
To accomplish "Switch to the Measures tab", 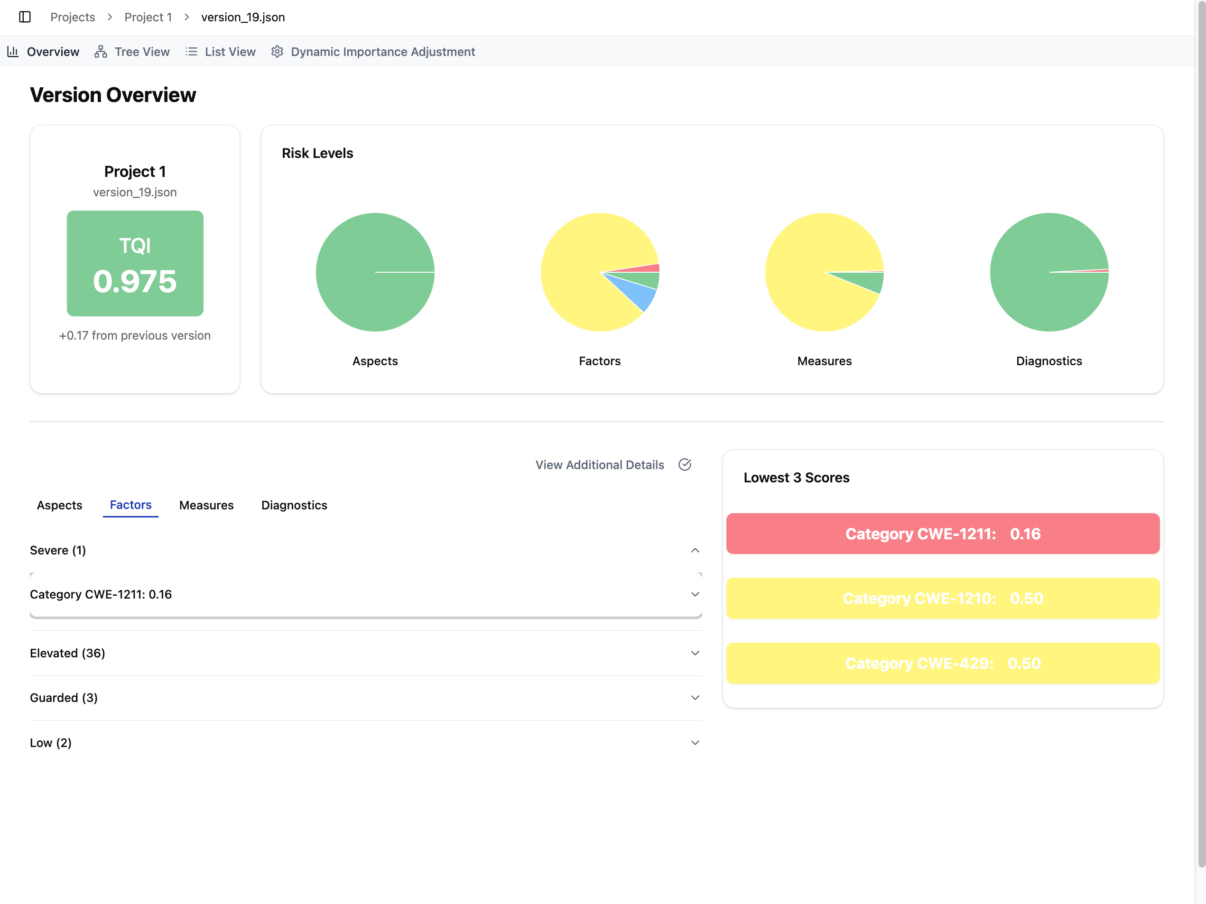I will (206, 505).
